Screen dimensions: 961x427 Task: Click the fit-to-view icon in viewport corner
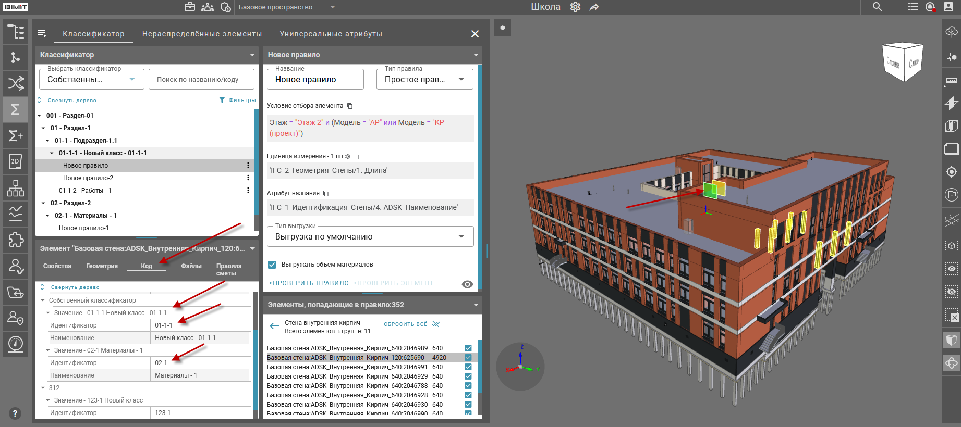(503, 28)
